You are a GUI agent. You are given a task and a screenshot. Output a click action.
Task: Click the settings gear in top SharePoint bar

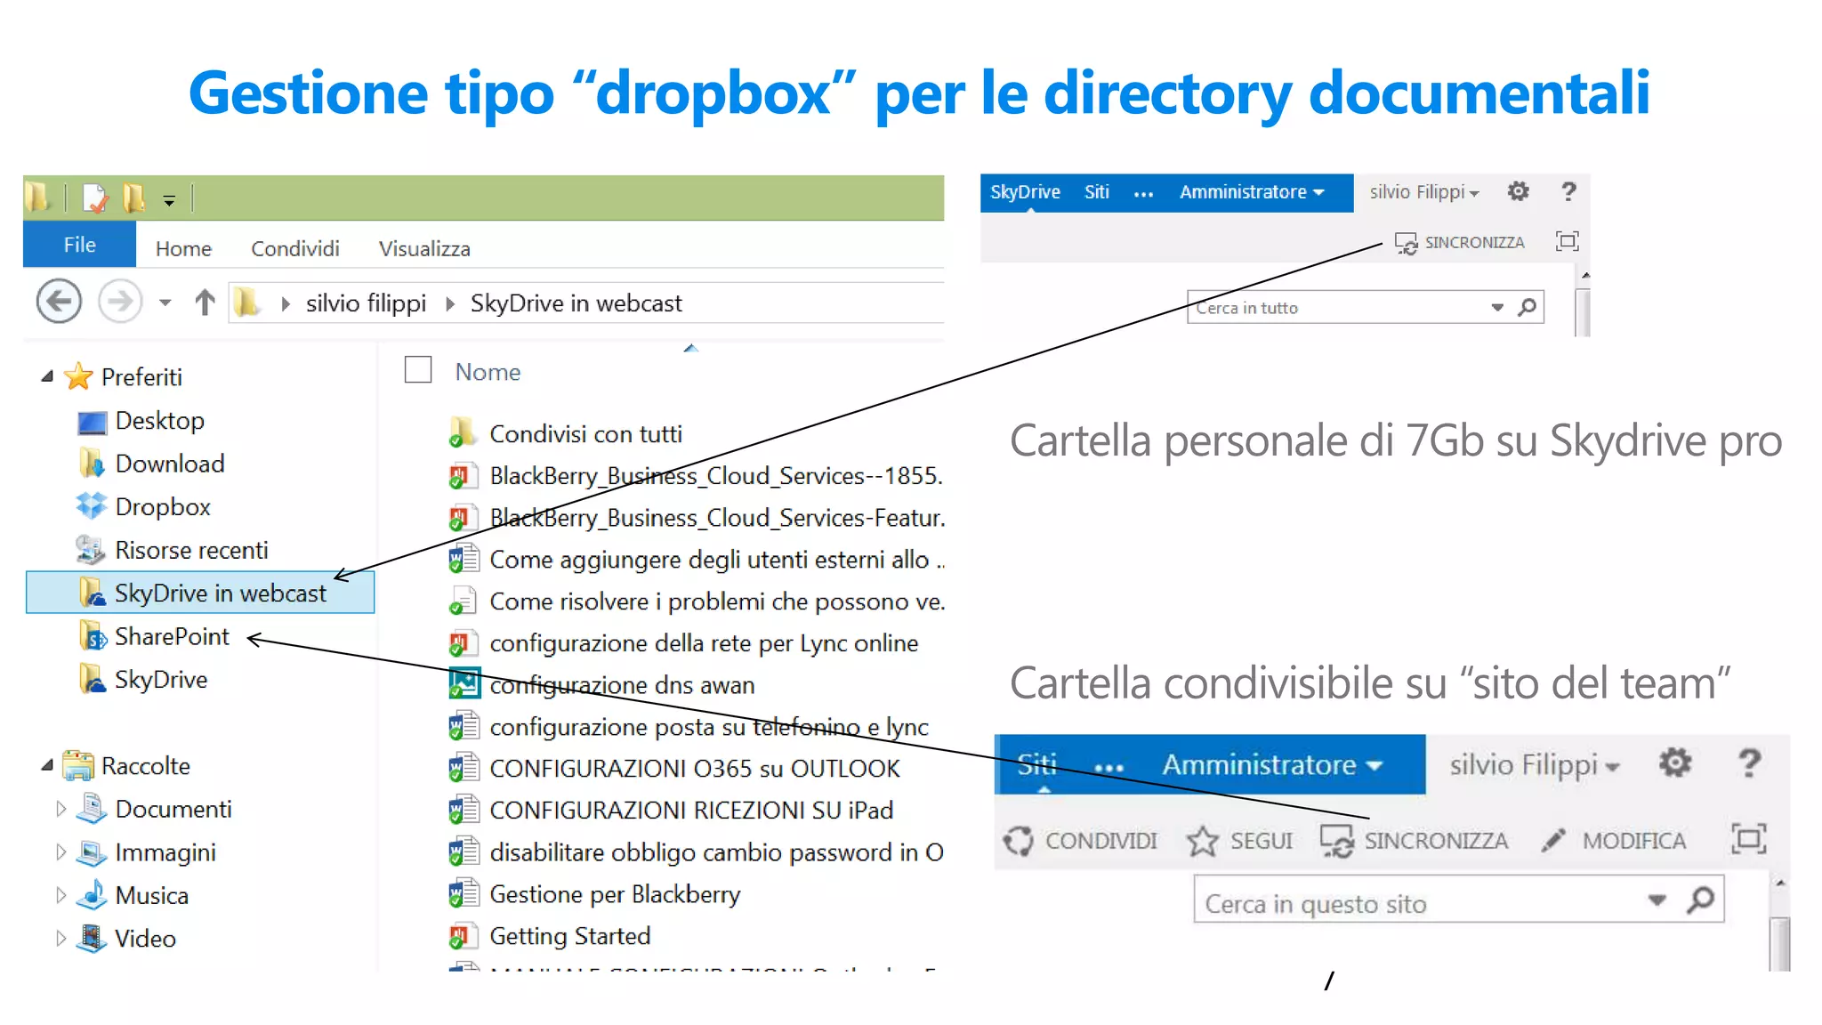1518,191
